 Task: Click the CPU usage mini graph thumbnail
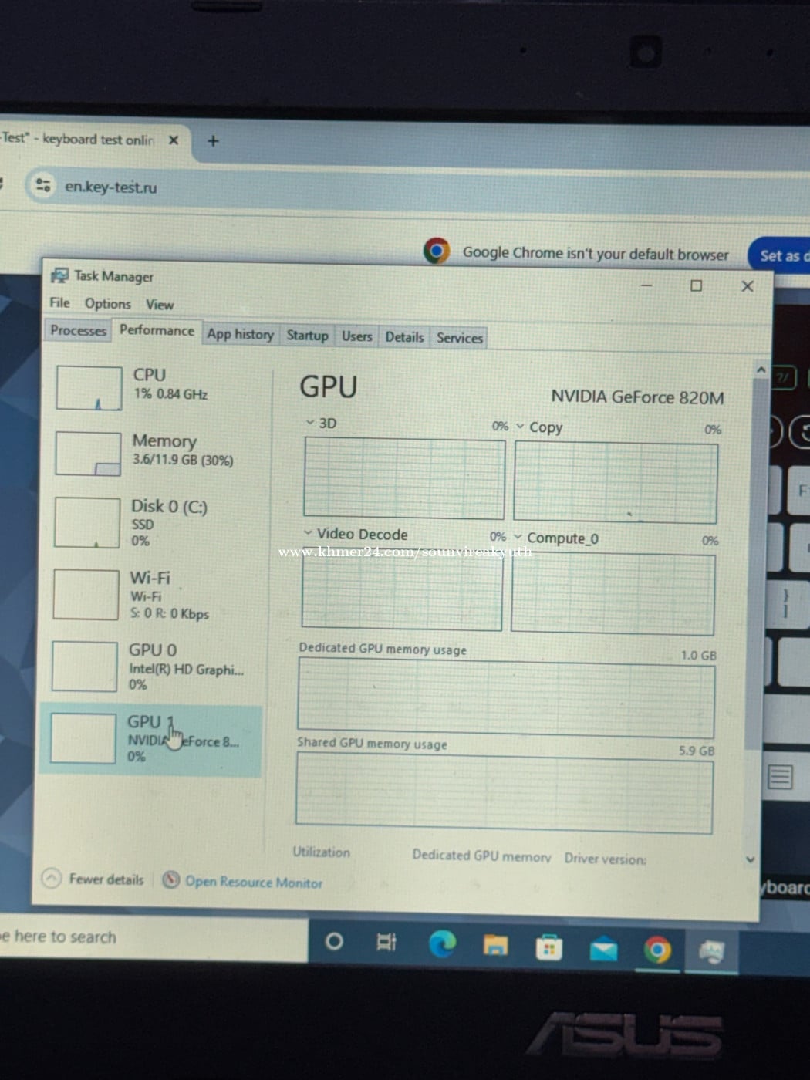click(89, 388)
